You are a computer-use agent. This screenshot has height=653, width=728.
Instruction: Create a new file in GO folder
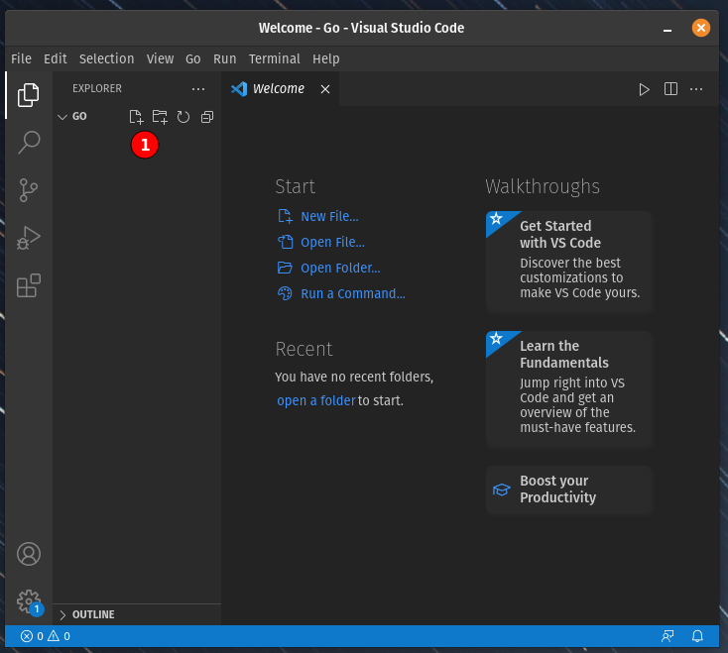[136, 117]
